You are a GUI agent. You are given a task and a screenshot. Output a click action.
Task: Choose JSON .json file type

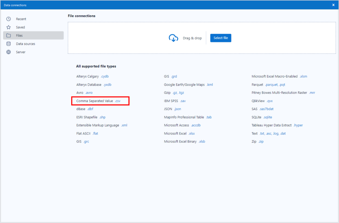coord(172,109)
